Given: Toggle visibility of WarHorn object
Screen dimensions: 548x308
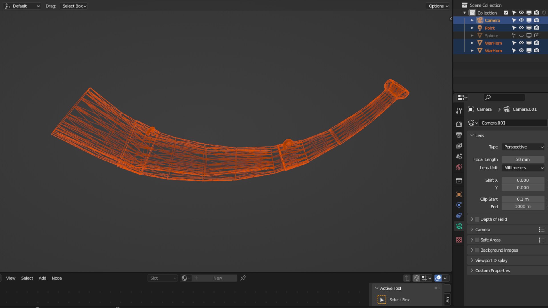Looking at the screenshot, I should click(x=521, y=43).
